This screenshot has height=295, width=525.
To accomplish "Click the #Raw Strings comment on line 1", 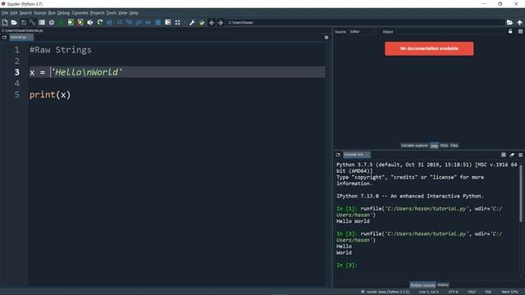I will [61, 50].
